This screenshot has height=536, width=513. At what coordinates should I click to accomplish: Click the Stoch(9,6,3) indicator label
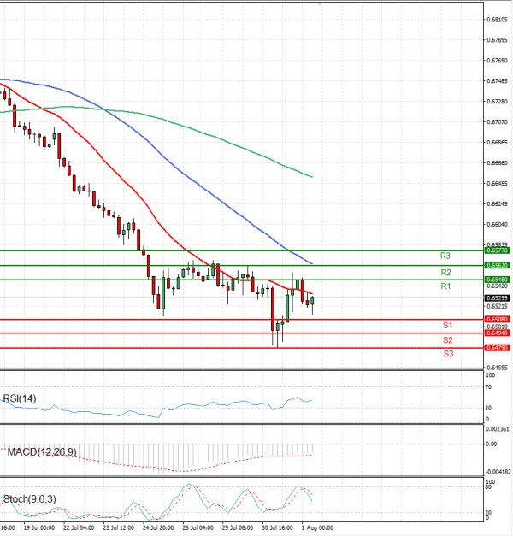(29, 499)
